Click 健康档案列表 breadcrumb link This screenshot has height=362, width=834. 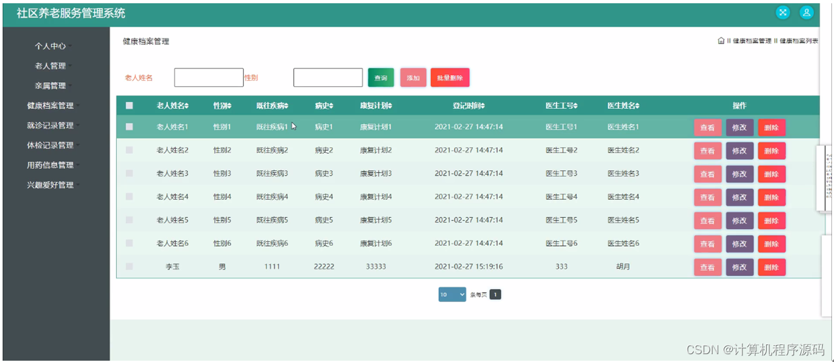coord(799,41)
